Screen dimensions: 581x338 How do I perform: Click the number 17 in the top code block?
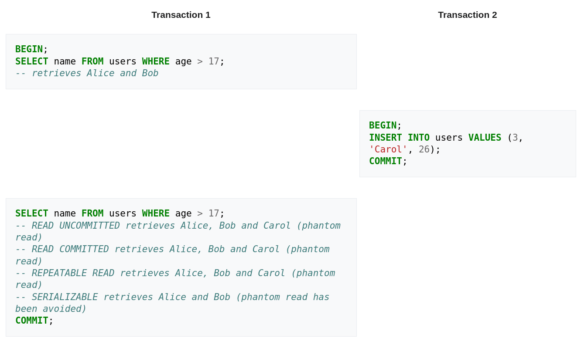(x=213, y=61)
